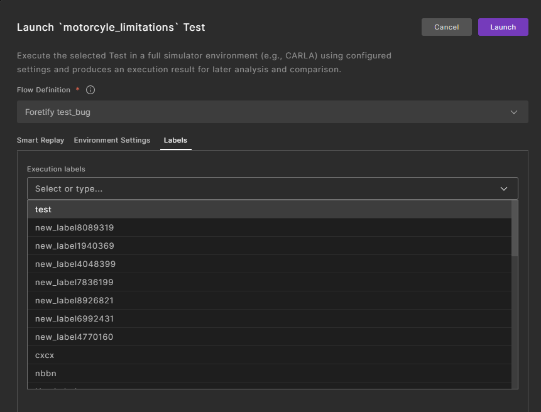
Task: Select the Labels tab
Action: tap(175, 140)
